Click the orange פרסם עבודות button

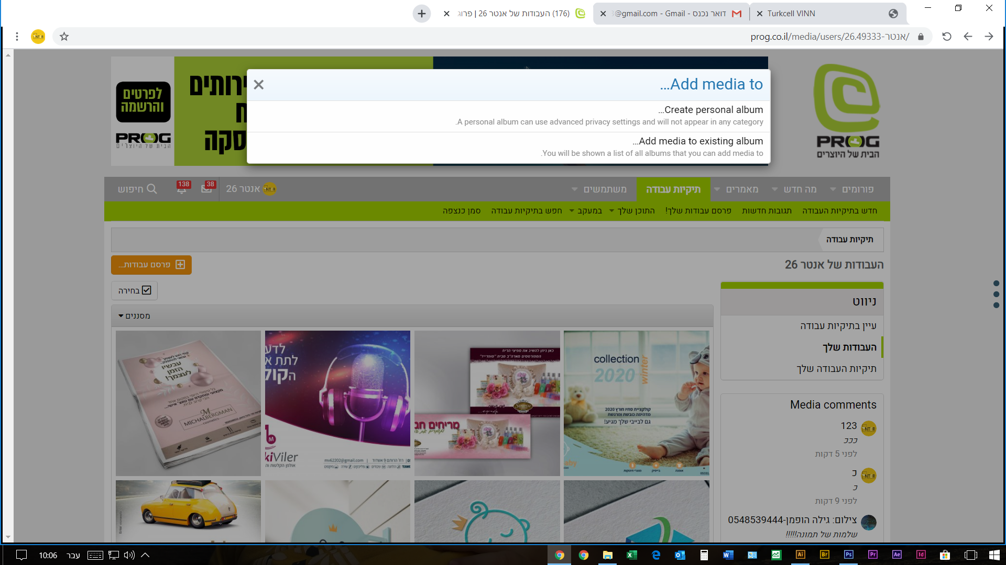(x=151, y=265)
